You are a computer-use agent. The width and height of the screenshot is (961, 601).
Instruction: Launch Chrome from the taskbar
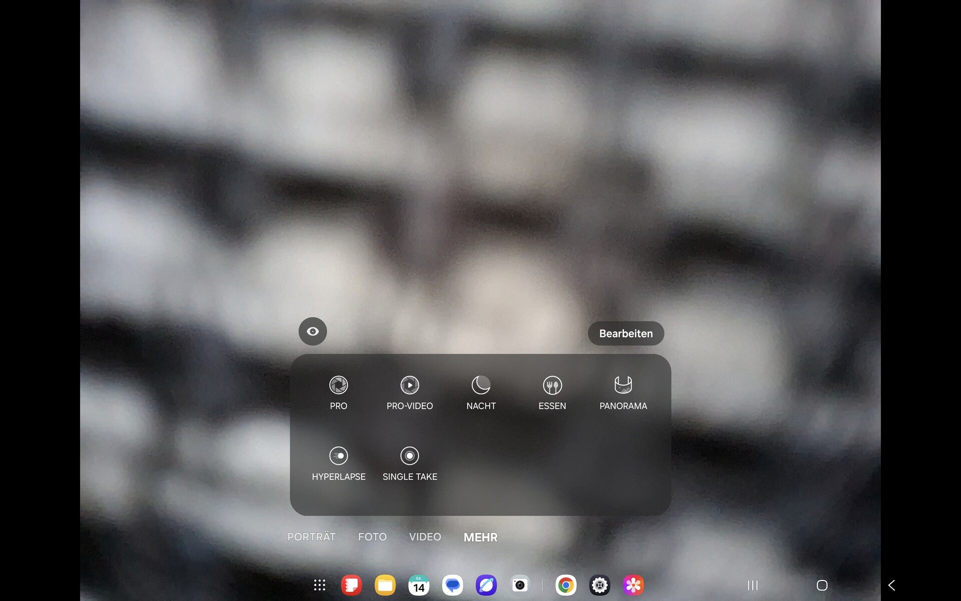point(566,585)
